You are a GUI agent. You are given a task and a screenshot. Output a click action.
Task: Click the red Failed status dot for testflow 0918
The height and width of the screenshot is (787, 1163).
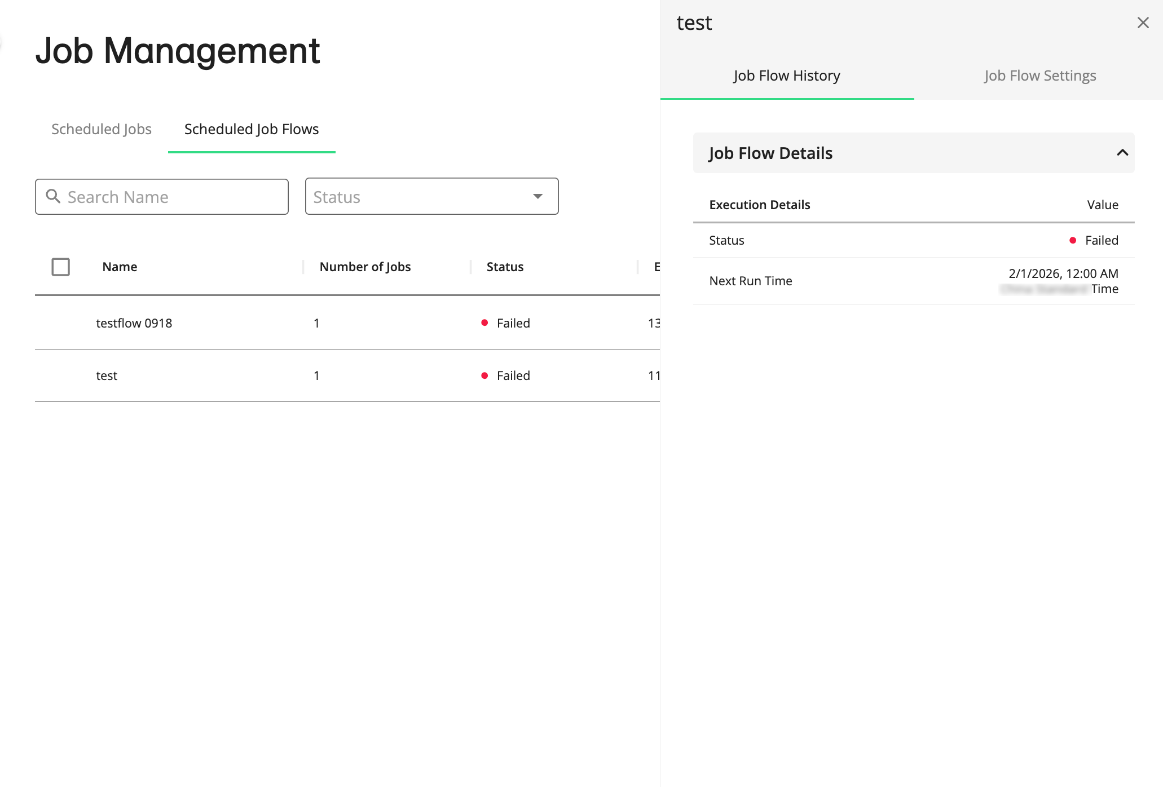tap(485, 323)
